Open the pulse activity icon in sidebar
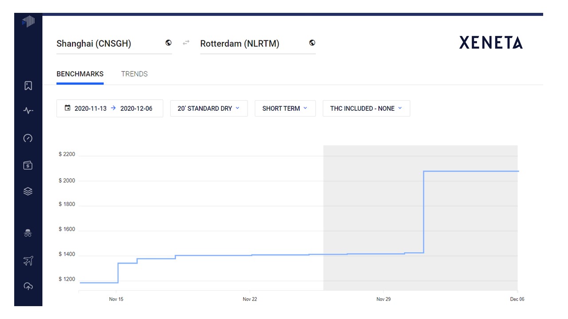Screen dimensions: 568x319 tap(28, 111)
